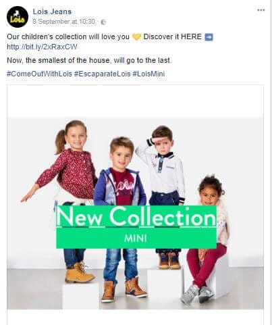Open the 8 September at 10:30 timestamp
272x325 pixels.
(64, 22)
